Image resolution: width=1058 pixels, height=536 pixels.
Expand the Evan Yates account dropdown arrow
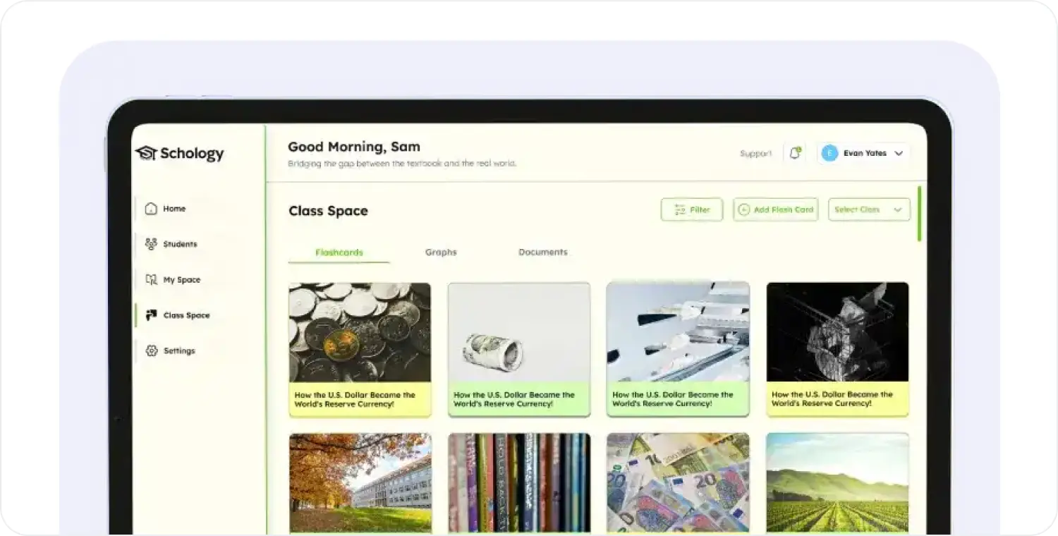[899, 153]
